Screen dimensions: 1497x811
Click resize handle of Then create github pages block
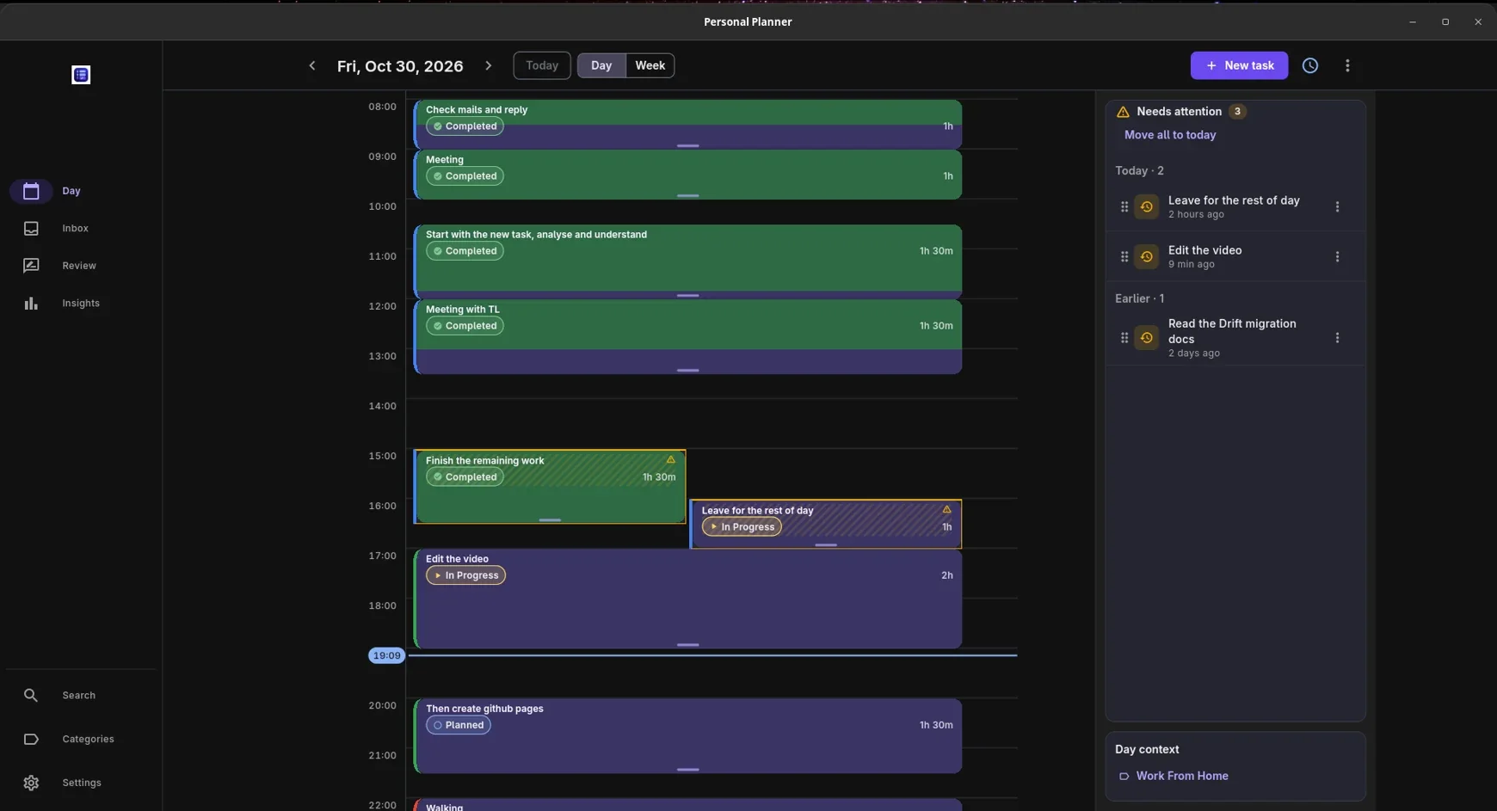pyautogui.click(x=687, y=770)
